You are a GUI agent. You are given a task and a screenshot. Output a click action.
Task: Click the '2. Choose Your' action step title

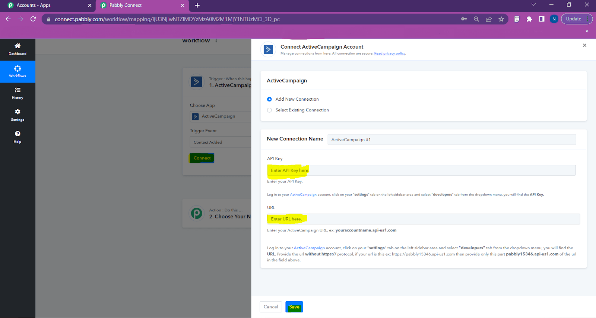pos(230,217)
